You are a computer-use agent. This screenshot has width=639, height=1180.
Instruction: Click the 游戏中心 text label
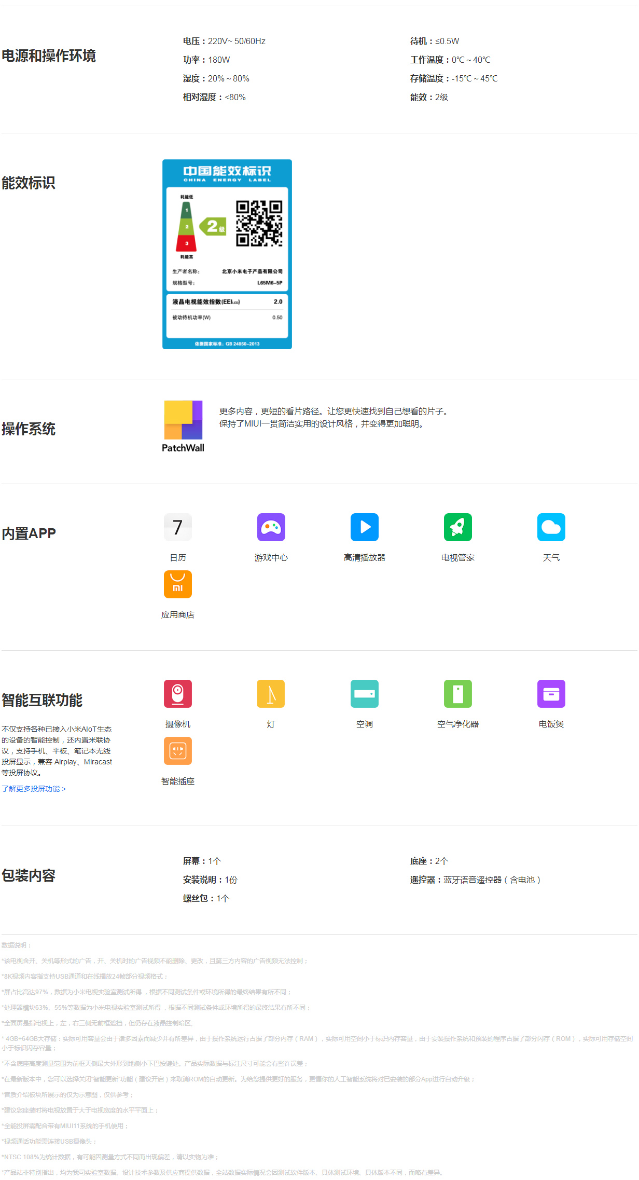(x=271, y=557)
